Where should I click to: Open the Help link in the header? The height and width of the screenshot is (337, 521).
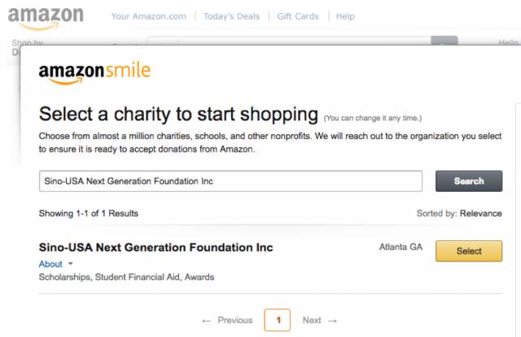pos(345,16)
